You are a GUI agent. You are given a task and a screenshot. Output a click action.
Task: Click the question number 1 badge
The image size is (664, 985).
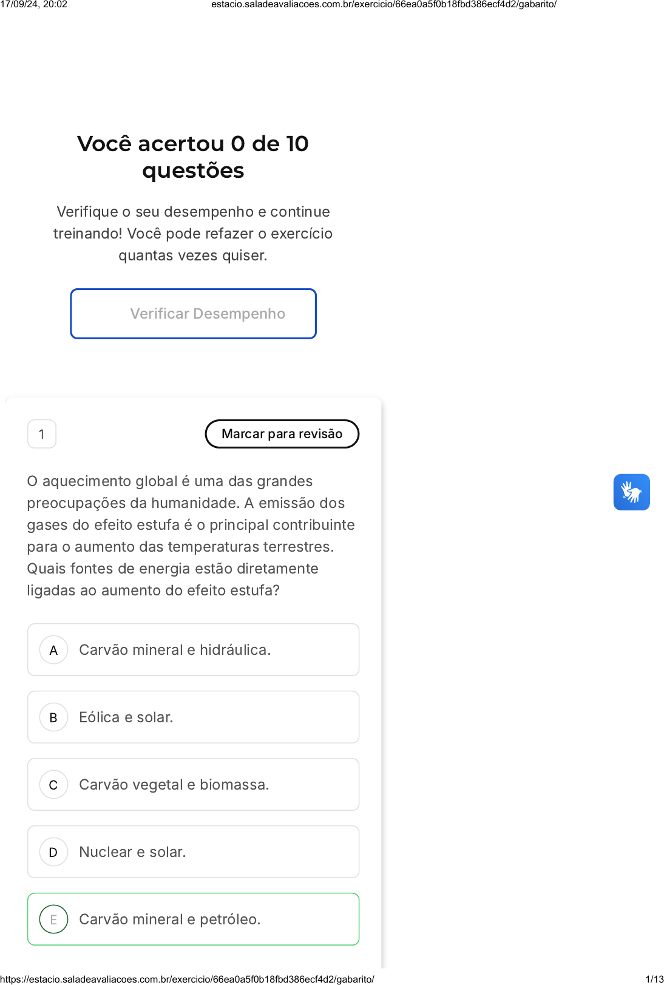tap(42, 434)
